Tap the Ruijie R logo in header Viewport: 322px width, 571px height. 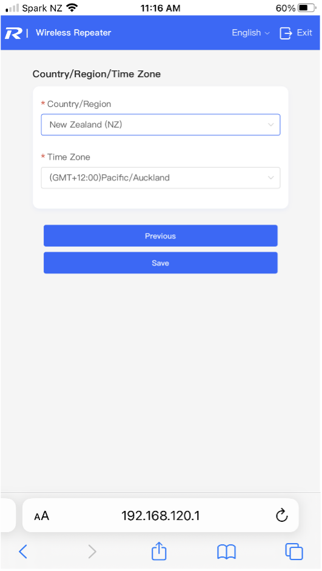[13, 33]
